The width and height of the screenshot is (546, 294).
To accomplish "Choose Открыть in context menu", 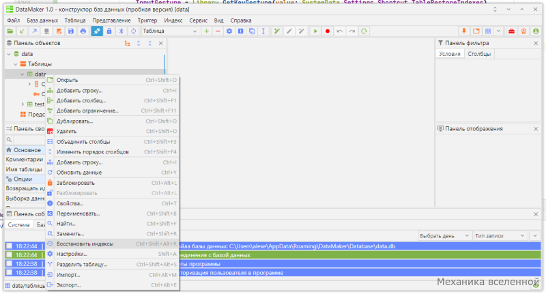I will pos(113,80).
